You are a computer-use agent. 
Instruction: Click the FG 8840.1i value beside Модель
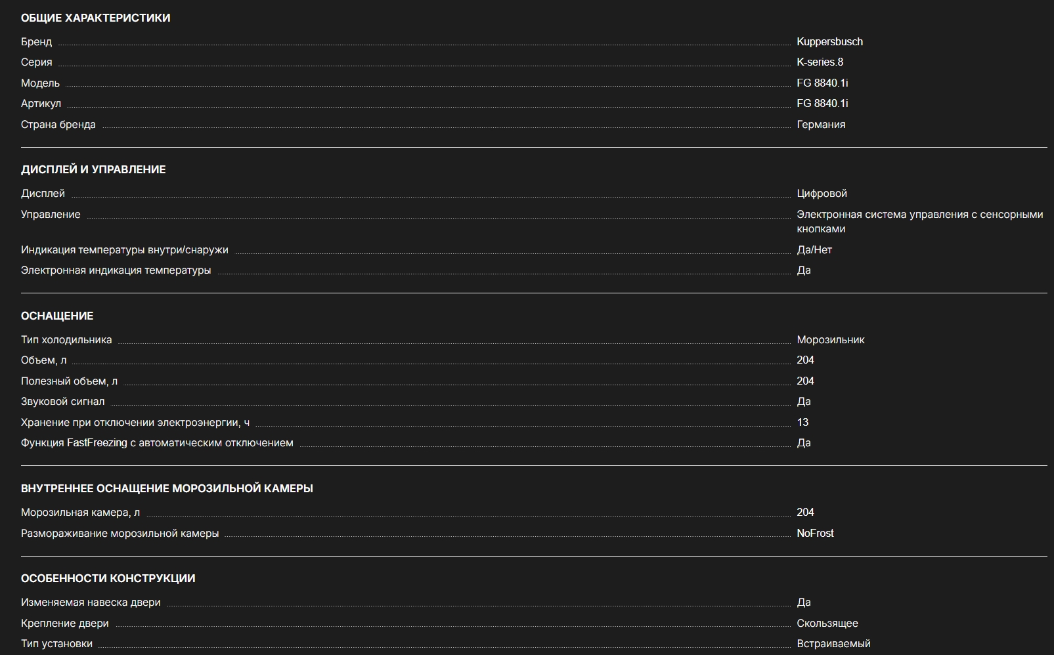pyautogui.click(x=822, y=83)
